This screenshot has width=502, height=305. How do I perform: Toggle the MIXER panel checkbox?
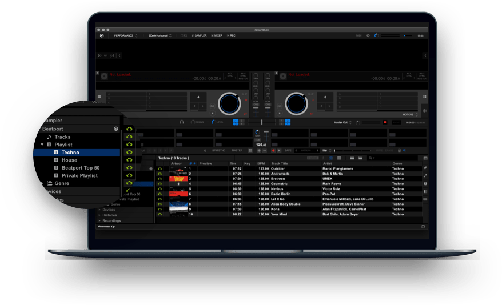tap(211, 35)
